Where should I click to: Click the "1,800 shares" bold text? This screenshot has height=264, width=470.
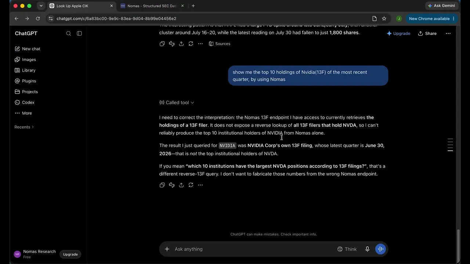coord(344,33)
